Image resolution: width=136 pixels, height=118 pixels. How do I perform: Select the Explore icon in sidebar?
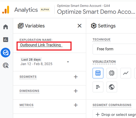pyautogui.click(x=6, y=53)
